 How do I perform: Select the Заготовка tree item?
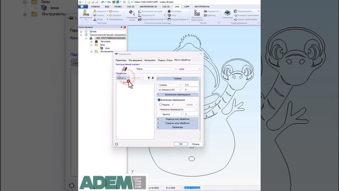105,41
